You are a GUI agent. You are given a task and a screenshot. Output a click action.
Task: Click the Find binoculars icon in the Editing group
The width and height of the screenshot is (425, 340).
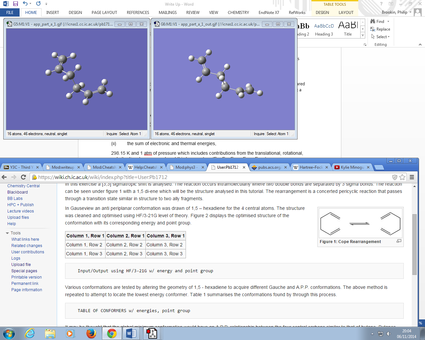coord(373,21)
